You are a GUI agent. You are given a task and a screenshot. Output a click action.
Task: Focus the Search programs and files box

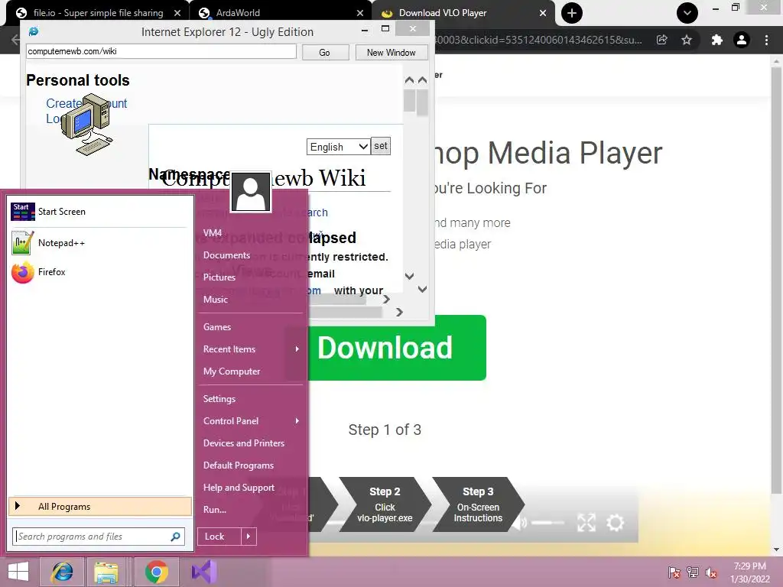click(99, 537)
